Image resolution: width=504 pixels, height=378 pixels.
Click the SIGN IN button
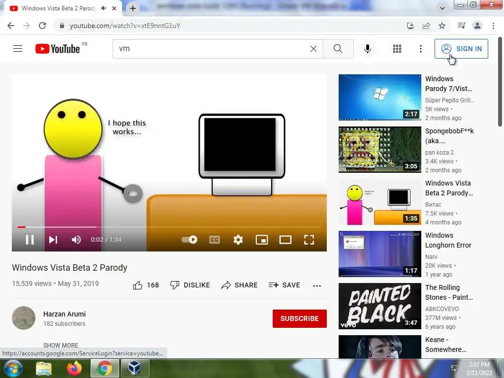coord(461,49)
